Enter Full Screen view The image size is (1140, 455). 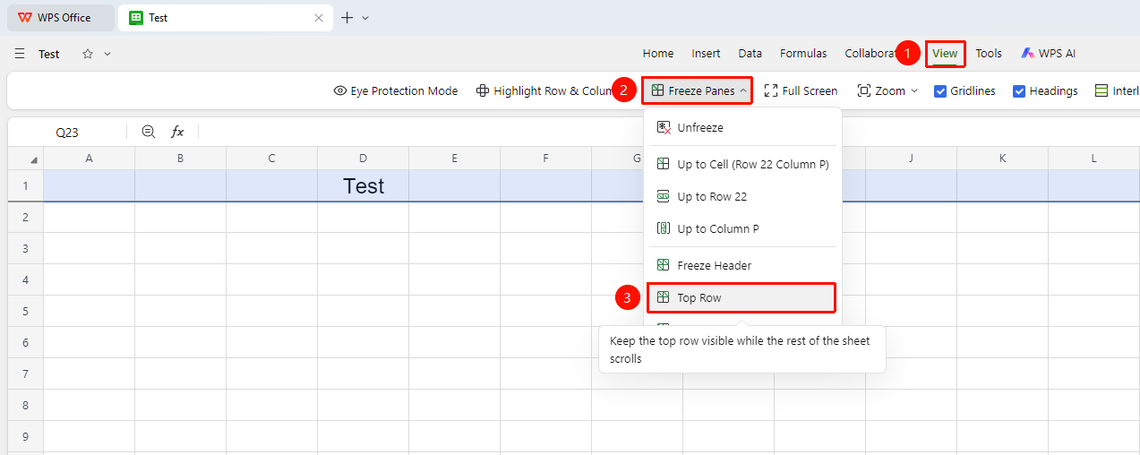coord(801,90)
